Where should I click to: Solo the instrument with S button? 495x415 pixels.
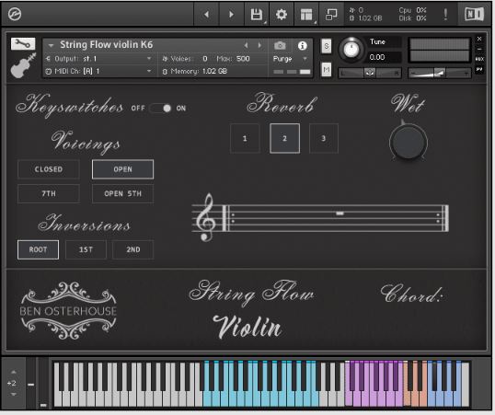pos(327,46)
